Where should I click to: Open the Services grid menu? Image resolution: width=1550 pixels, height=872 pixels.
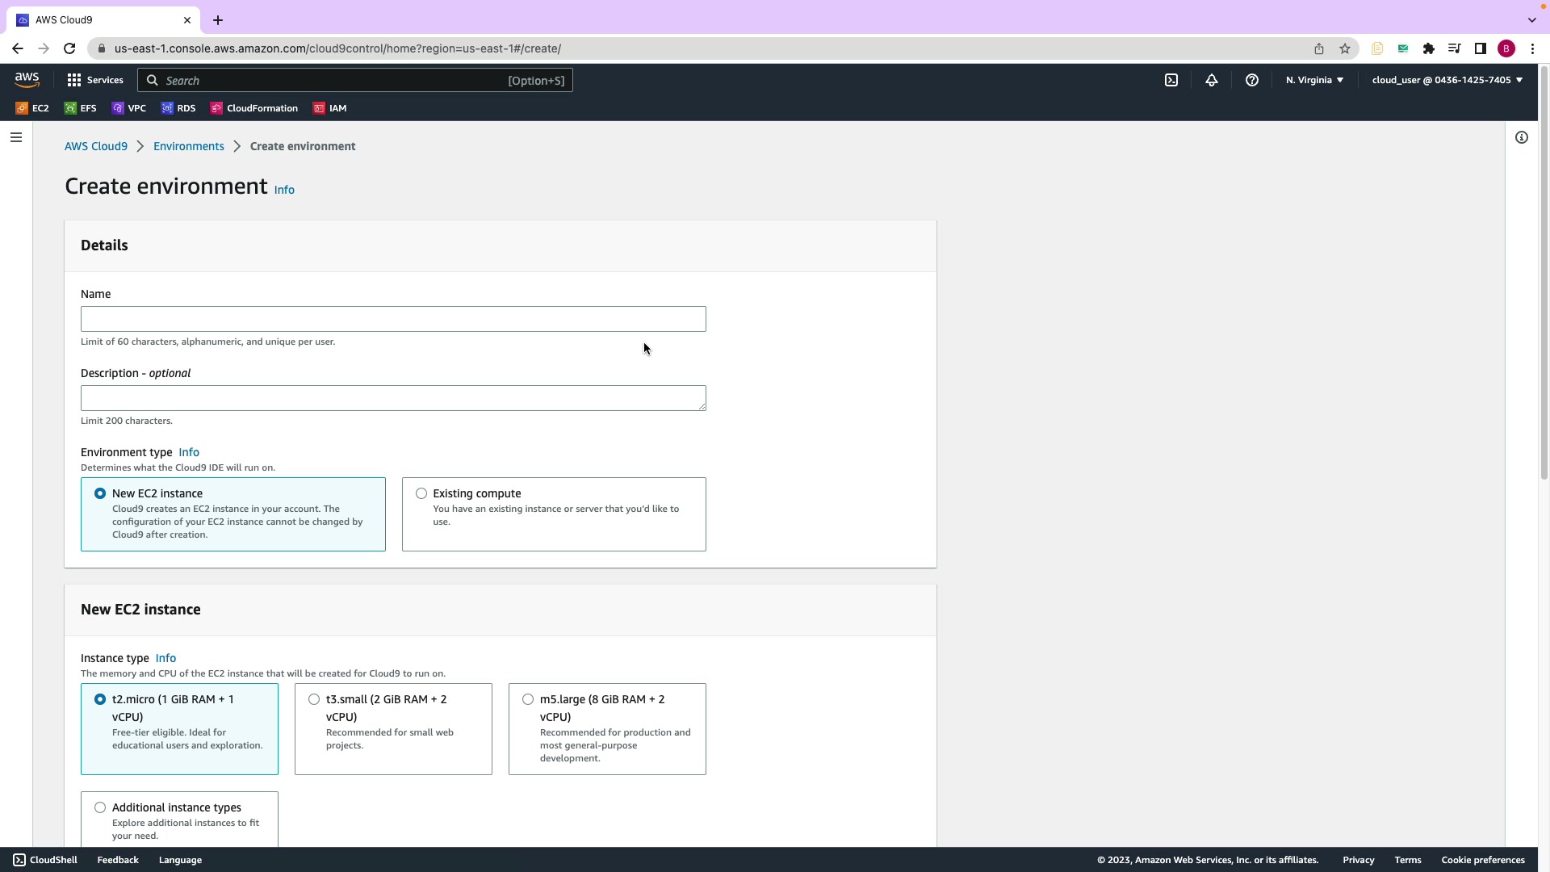tap(94, 80)
